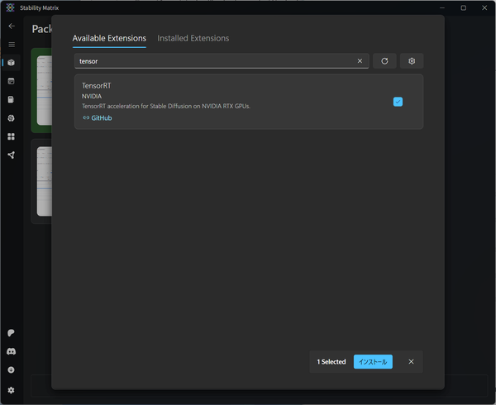Open the Packages page from sidebar

click(12, 63)
